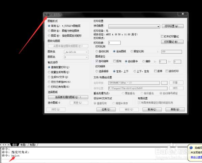Choose 直接批量打印 output option
Screen dimensions: 202x163
(49, 67)
